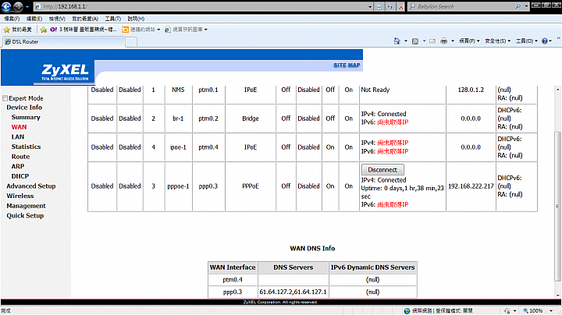Screen dimensions: 562x315
Task: Open the DHCP sidebar link
Action: [20, 176]
